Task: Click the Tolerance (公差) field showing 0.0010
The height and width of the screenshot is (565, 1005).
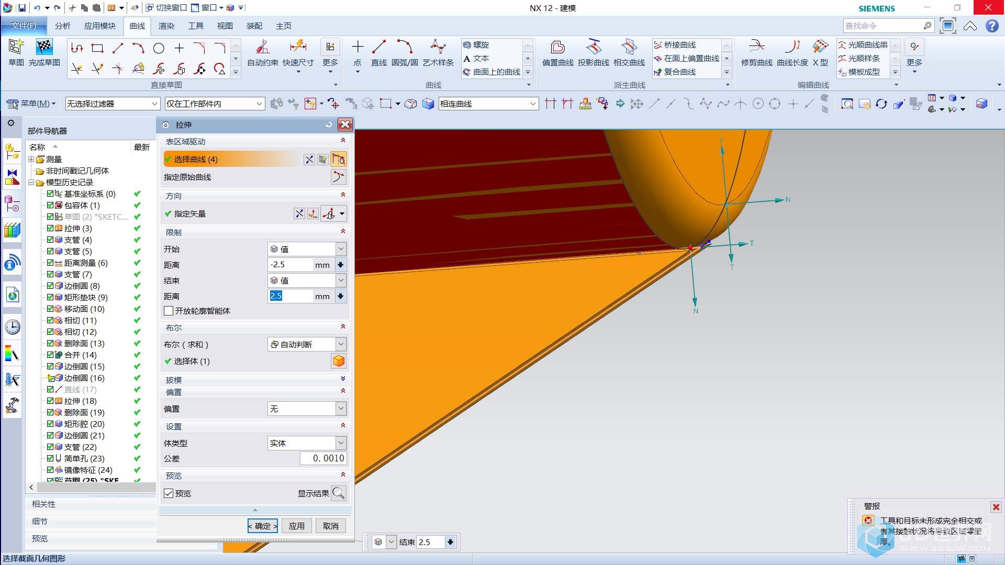Action: 323,458
